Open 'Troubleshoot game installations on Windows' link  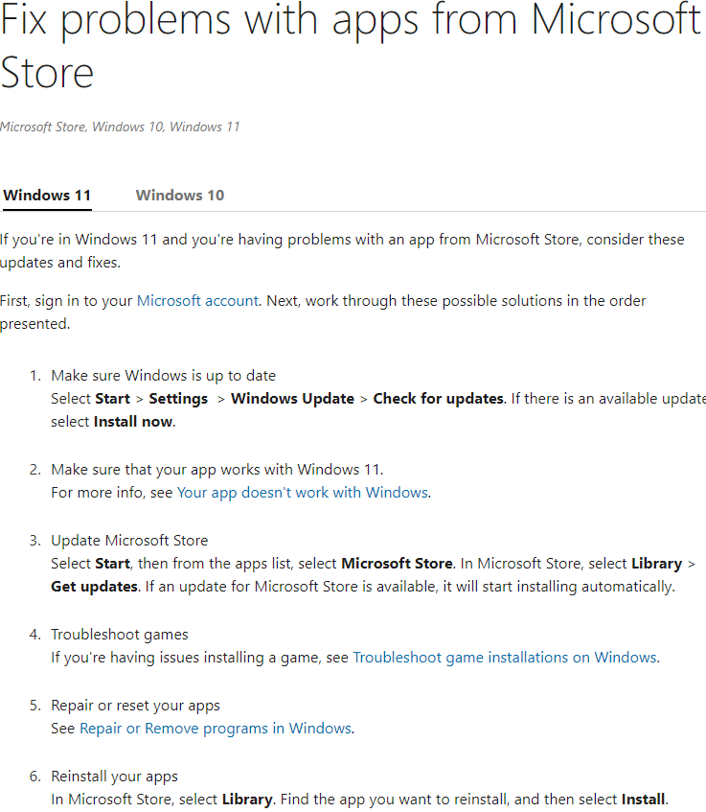click(x=505, y=658)
